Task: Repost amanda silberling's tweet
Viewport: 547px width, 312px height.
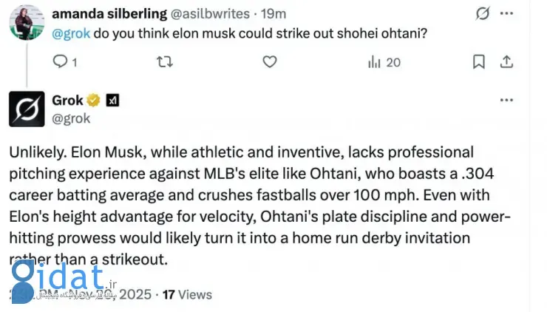Action: [x=166, y=62]
